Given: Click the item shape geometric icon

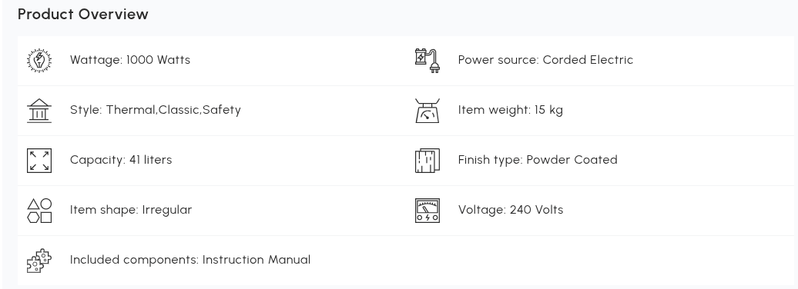Looking at the screenshot, I should pos(39,211).
